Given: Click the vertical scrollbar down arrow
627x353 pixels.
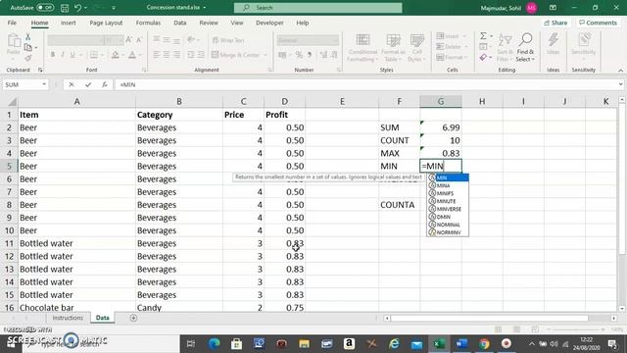Looking at the screenshot, I should coord(622,309).
